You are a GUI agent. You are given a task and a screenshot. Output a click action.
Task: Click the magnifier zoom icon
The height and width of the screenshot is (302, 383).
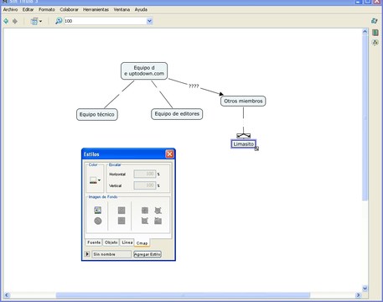point(59,21)
